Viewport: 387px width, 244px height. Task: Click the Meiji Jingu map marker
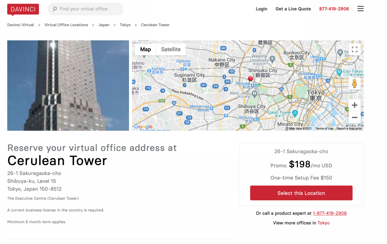pyautogui.click(x=254, y=94)
